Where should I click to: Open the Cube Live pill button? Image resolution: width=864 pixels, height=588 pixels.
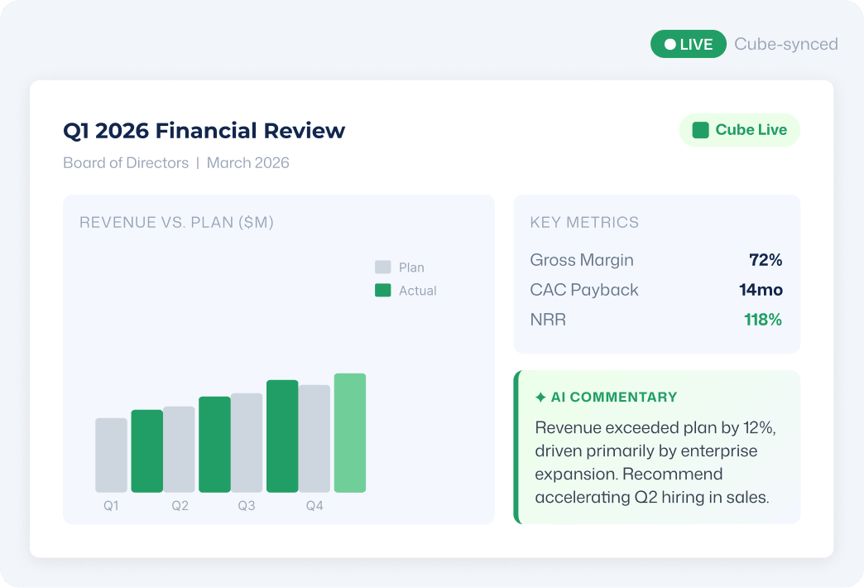pyautogui.click(x=740, y=130)
